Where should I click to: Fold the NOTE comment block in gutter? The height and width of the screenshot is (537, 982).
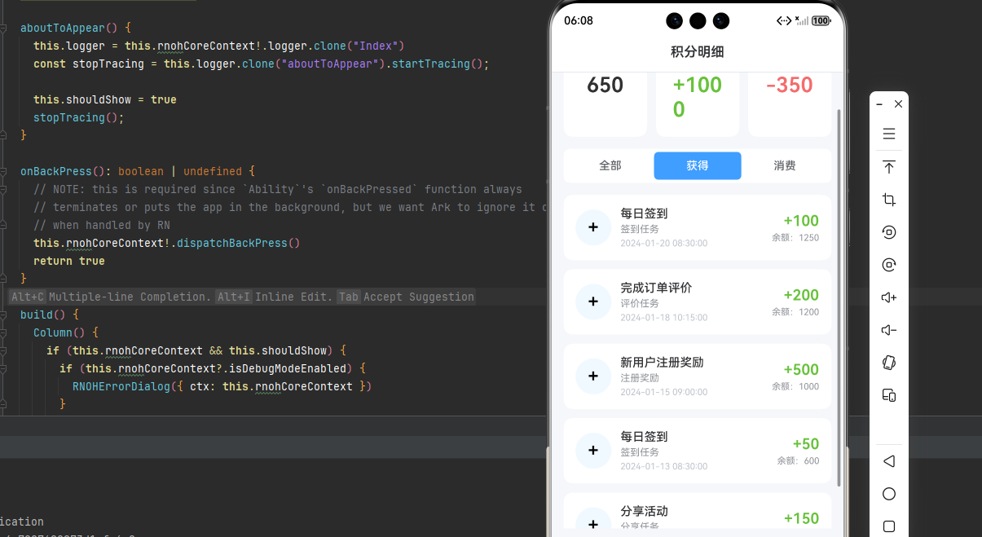coord(3,189)
